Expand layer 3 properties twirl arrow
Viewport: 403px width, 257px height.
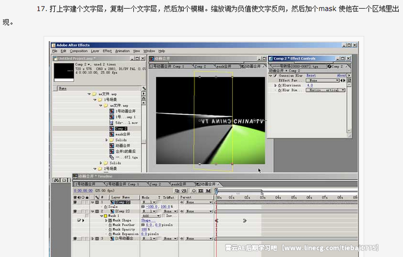92,239
